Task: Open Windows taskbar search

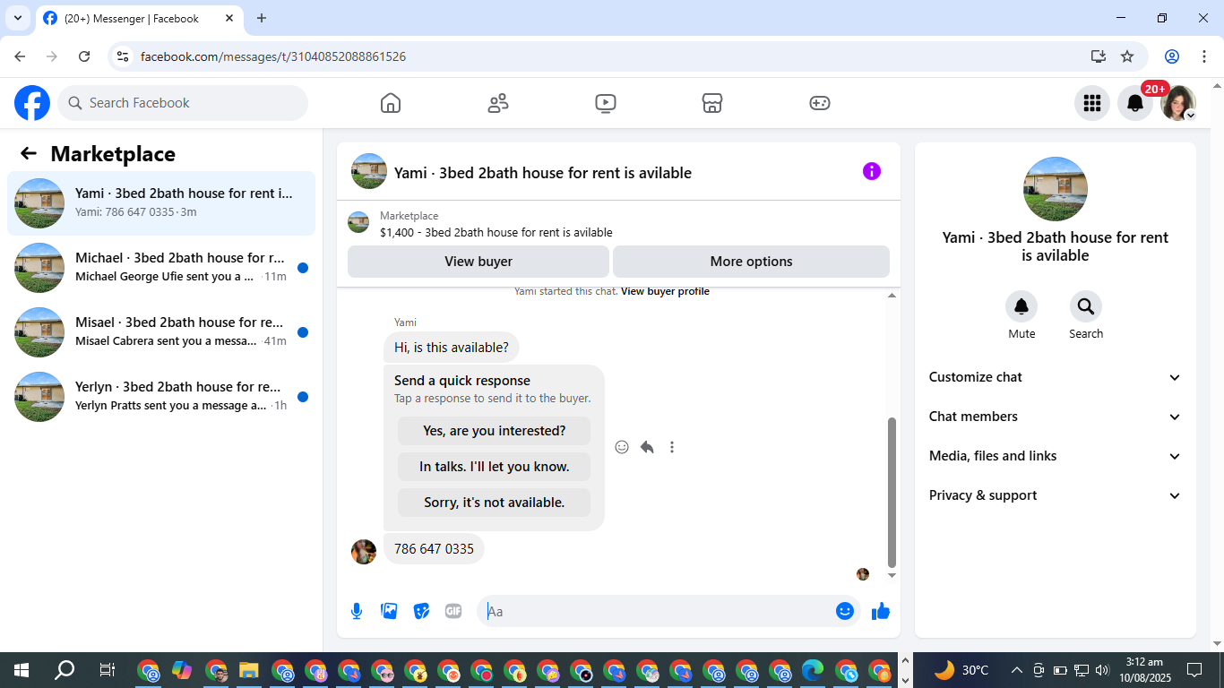Action: (x=65, y=670)
